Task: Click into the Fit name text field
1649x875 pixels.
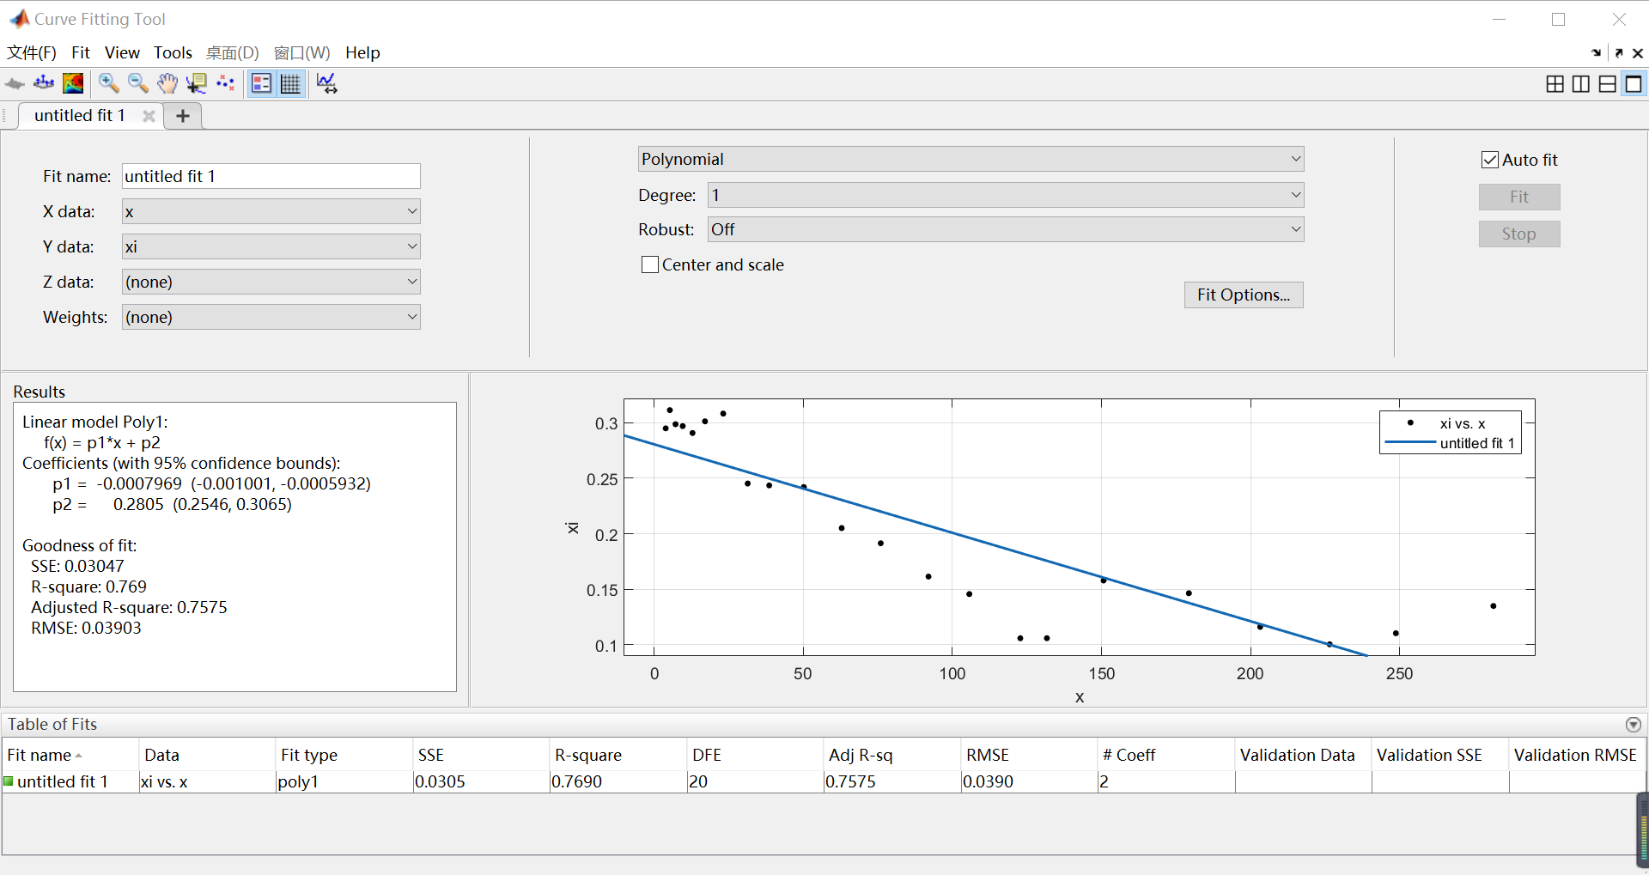Action: coord(271,176)
